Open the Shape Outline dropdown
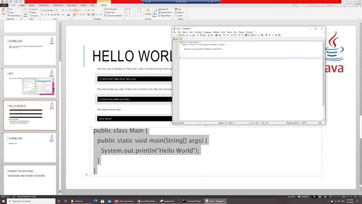Viewport: 362px width, 204px height. 165,12
